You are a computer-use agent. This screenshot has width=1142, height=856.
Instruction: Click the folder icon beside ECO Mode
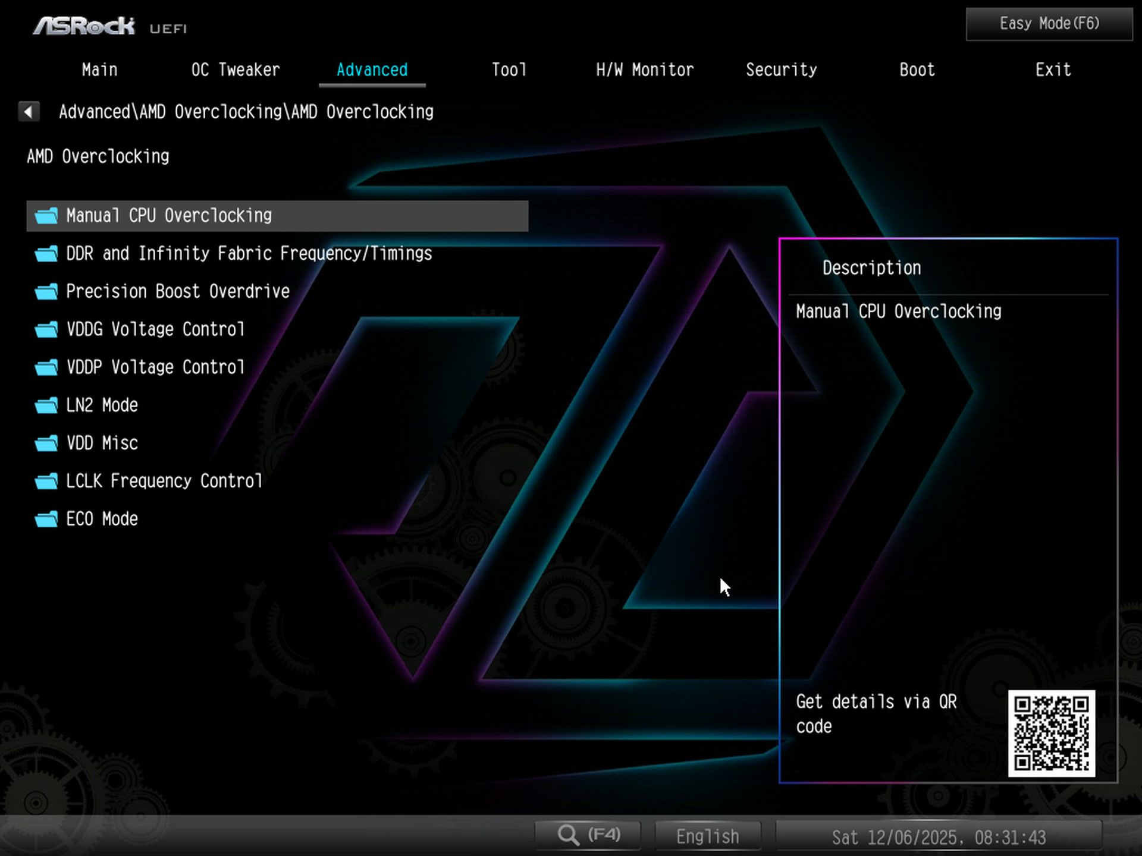tap(46, 519)
